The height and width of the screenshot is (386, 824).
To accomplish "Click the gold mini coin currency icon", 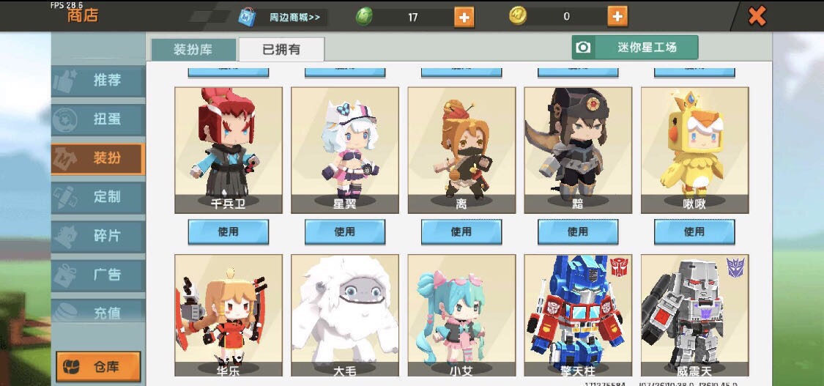I will point(518,16).
